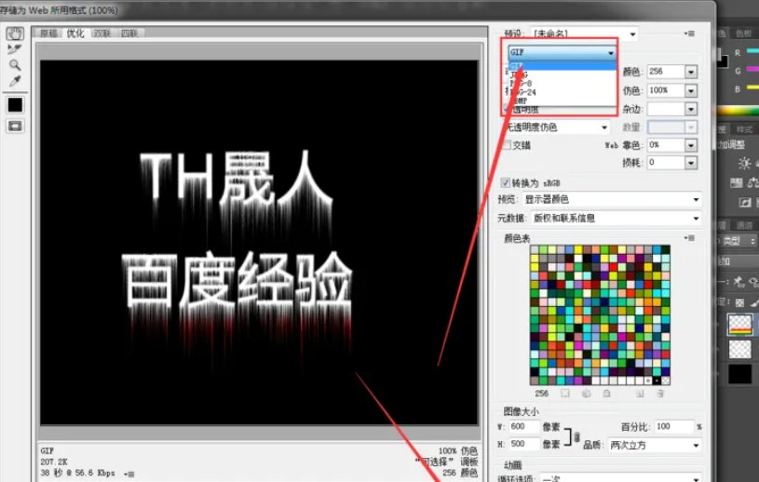Image resolution: width=759 pixels, height=482 pixels.
Task: Click the 38 秒 @ 56.6 Kbps text
Action: 78,473
